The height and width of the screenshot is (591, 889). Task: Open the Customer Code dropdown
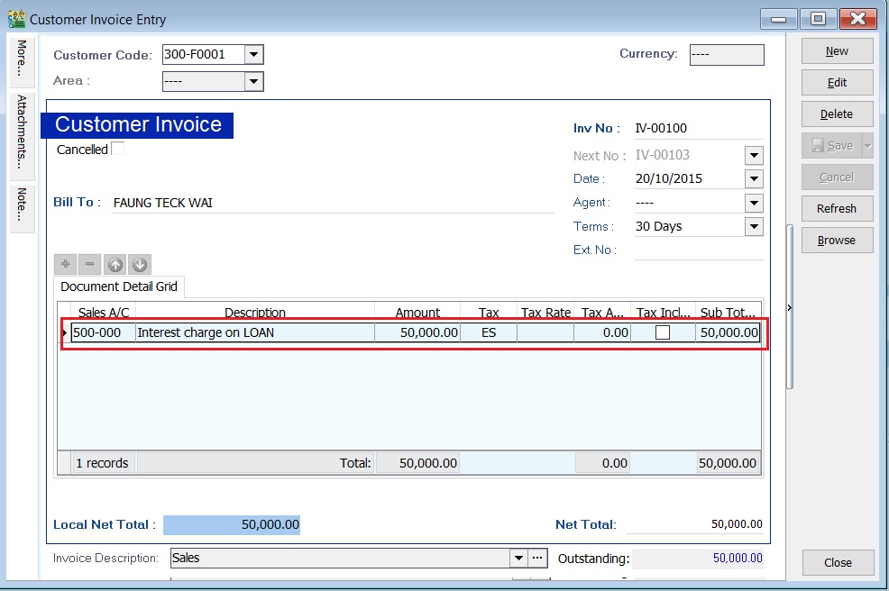[253, 53]
